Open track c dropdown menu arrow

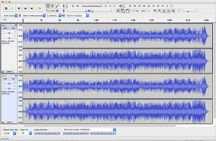click(x=16, y=25)
